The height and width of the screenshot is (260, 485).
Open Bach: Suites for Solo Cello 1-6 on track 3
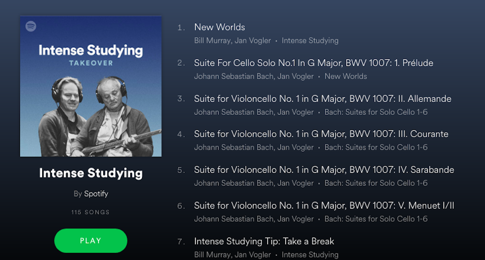(x=376, y=113)
